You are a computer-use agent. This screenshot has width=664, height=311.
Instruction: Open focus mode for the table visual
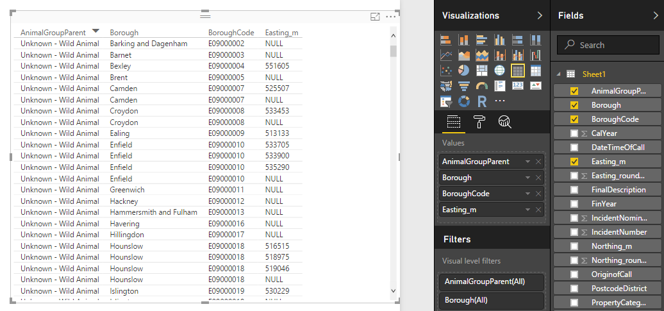coord(376,17)
